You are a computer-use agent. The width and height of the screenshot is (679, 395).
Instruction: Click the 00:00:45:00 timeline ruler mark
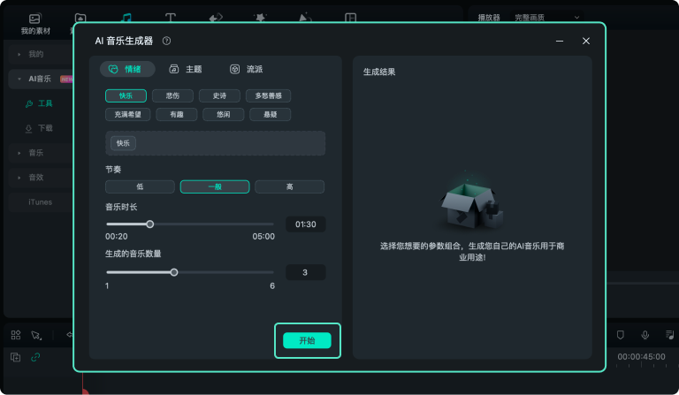pos(641,356)
